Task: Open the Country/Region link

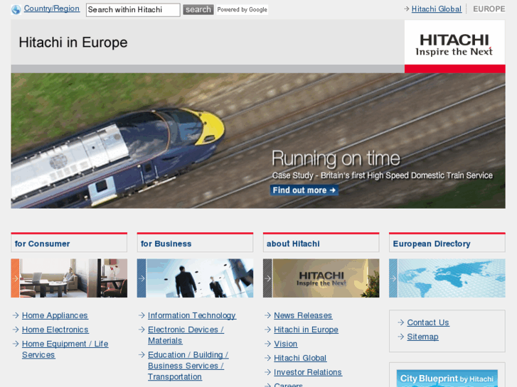Action: pyautogui.click(x=52, y=9)
